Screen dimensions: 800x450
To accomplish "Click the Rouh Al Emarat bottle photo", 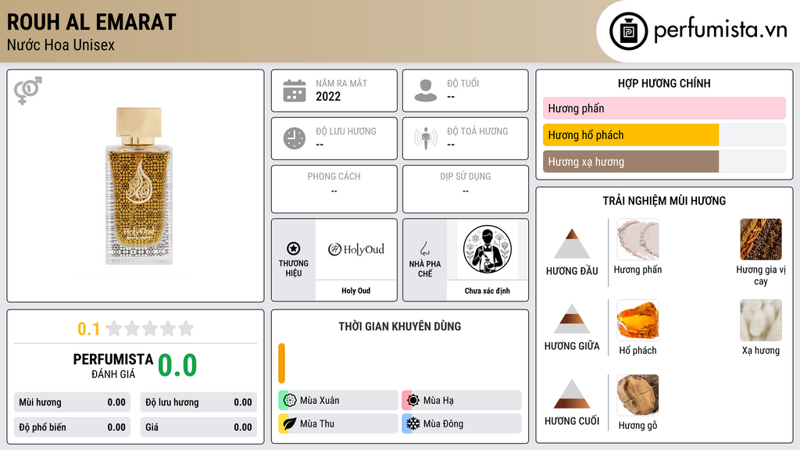I will pos(139,186).
